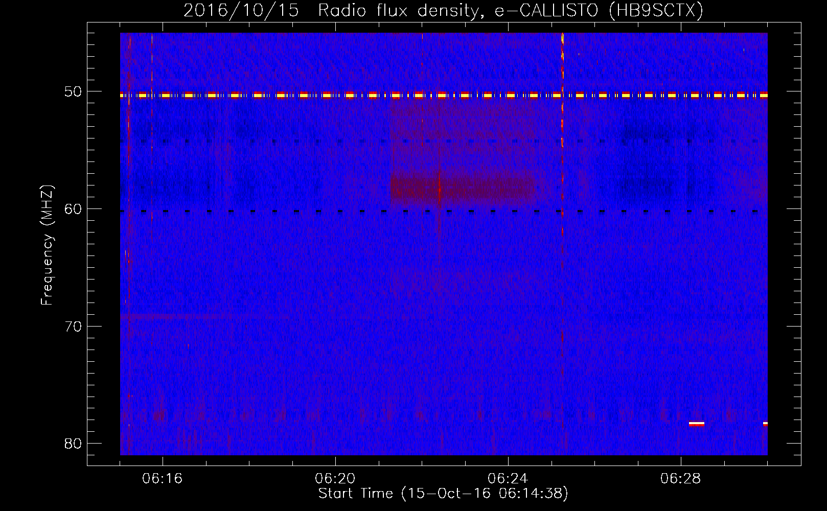The width and height of the screenshot is (827, 511).
Task: Click the 06:24 time tick label
Action: pos(508,479)
